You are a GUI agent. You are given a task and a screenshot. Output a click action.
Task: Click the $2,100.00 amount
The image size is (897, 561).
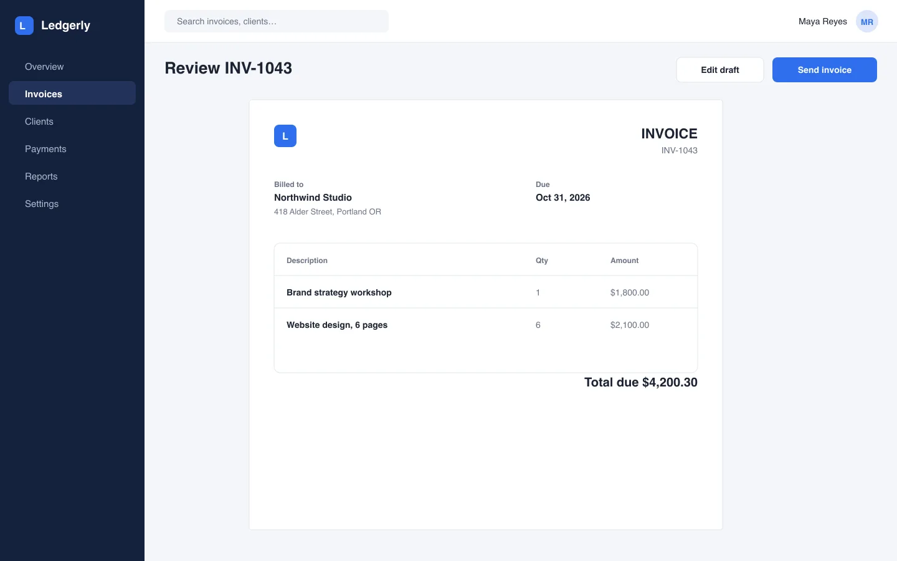pyautogui.click(x=630, y=325)
